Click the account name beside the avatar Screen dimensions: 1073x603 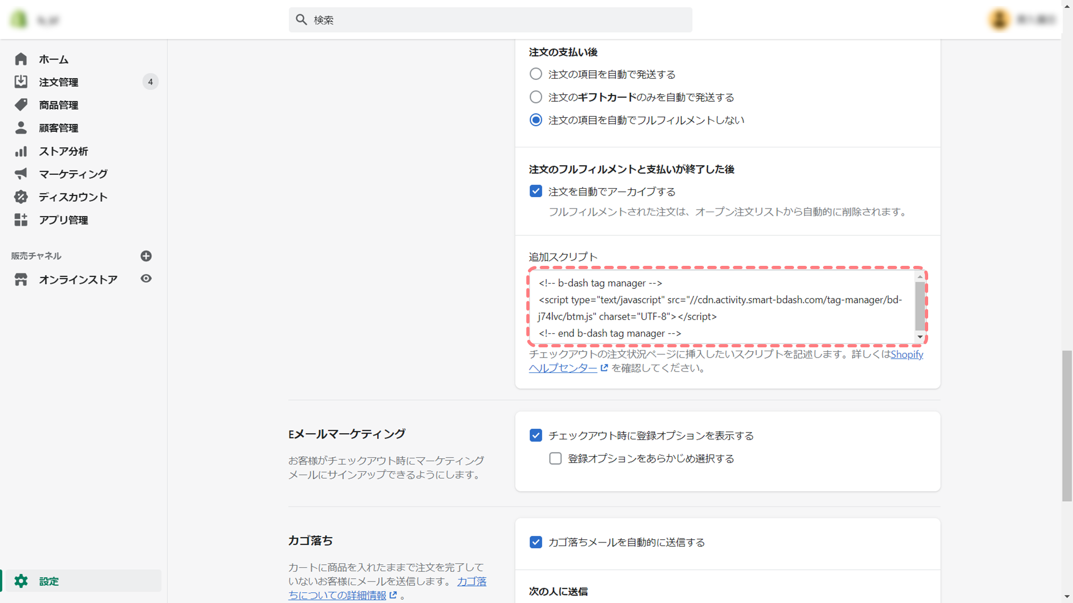(x=1036, y=20)
